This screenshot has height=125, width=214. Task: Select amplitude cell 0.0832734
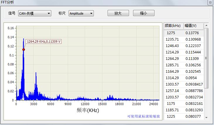194,97
